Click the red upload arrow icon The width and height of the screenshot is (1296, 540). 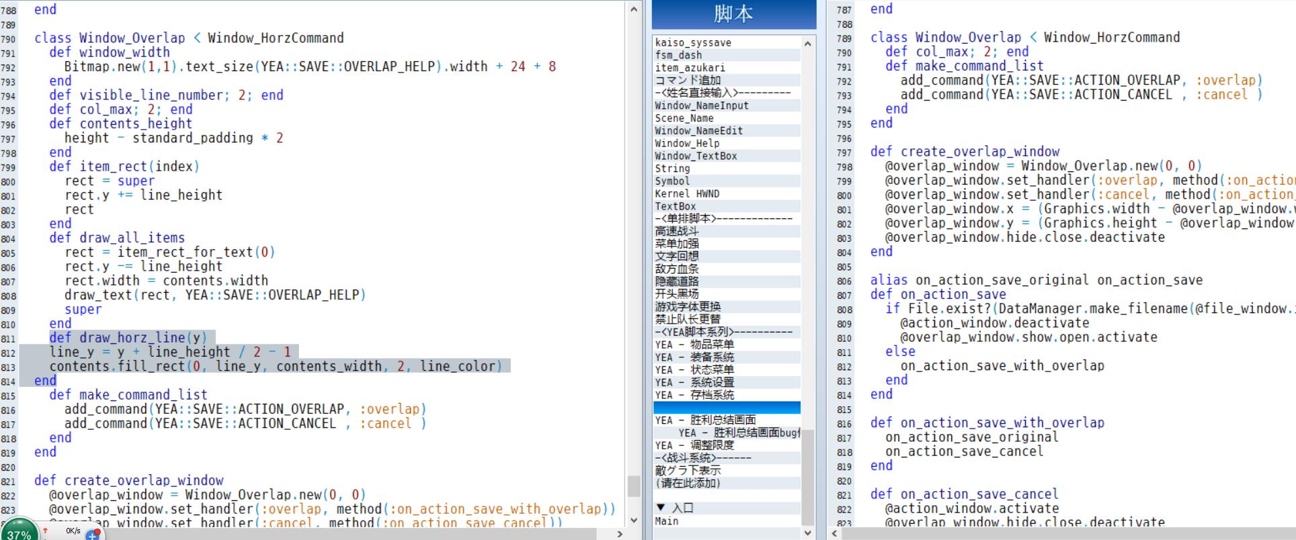(46, 531)
